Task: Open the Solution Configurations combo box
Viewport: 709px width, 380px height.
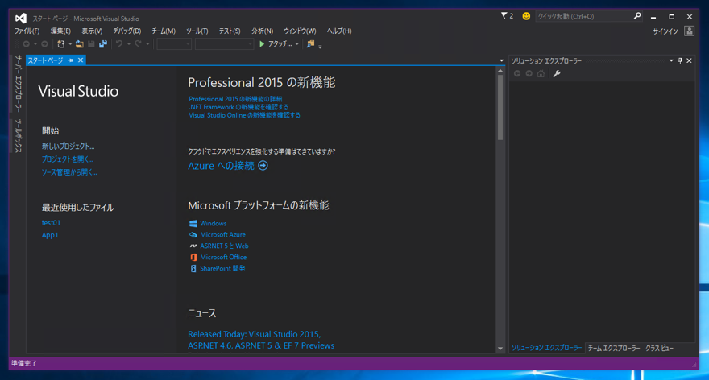Action: pyautogui.click(x=174, y=44)
